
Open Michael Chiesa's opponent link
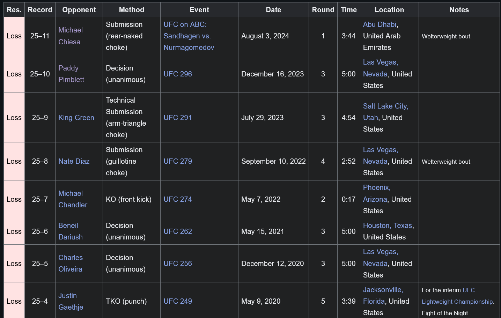pyautogui.click(x=71, y=36)
